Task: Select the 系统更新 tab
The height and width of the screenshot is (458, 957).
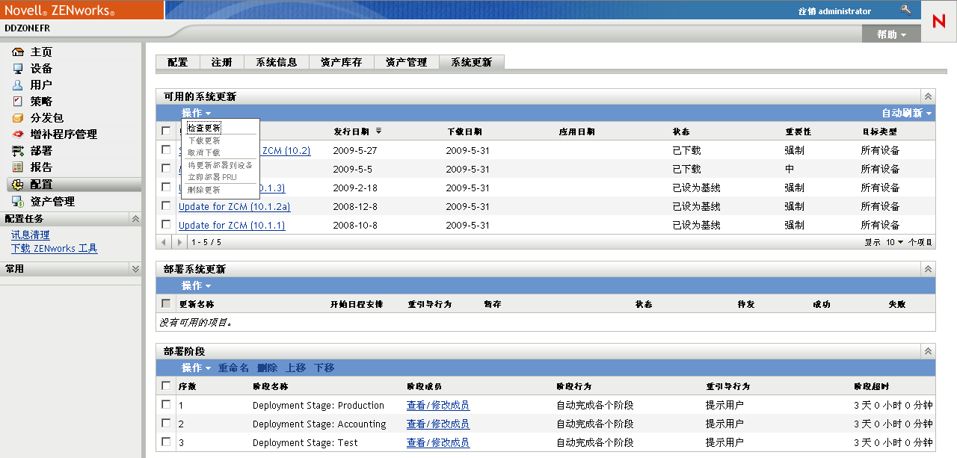Action: [472, 63]
